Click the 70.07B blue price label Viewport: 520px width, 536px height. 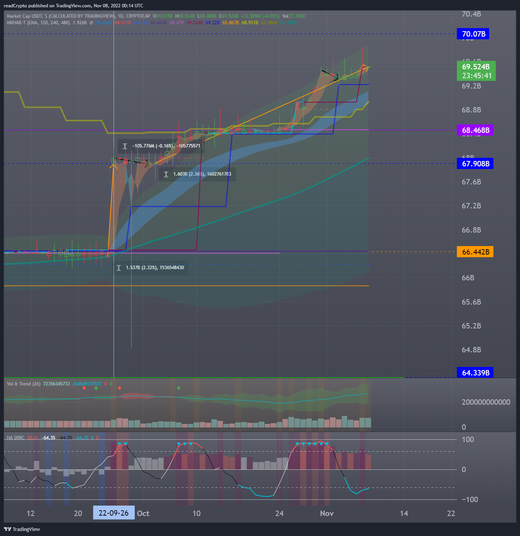click(x=473, y=34)
